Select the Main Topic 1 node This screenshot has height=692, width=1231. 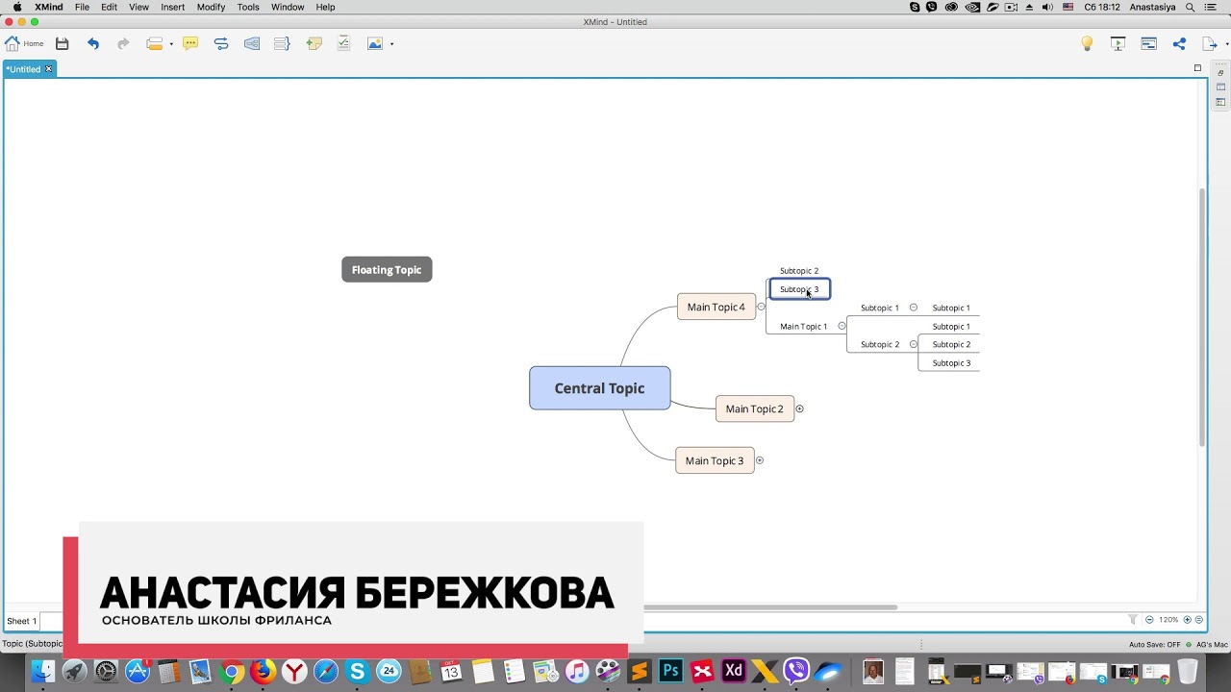804,327
